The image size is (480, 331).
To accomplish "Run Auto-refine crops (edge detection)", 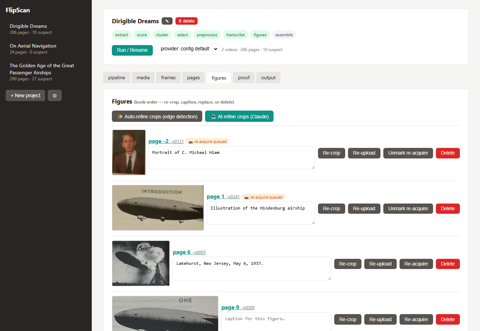I will tap(157, 116).
